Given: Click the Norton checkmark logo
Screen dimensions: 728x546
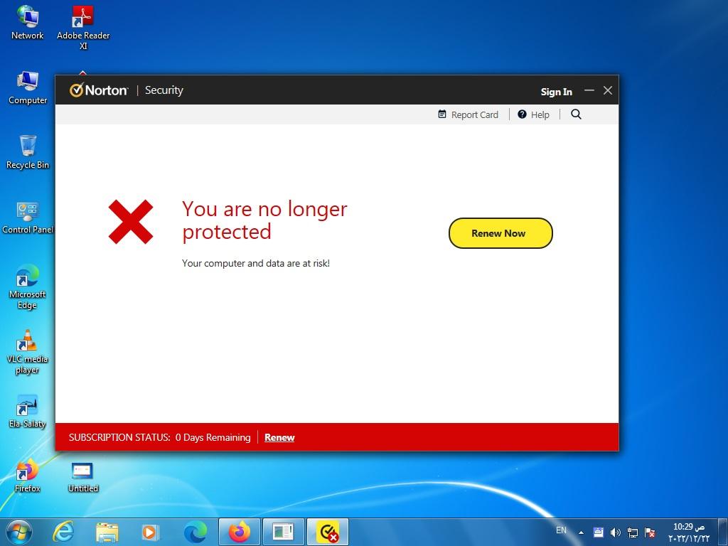Looking at the screenshot, I should click(x=76, y=90).
